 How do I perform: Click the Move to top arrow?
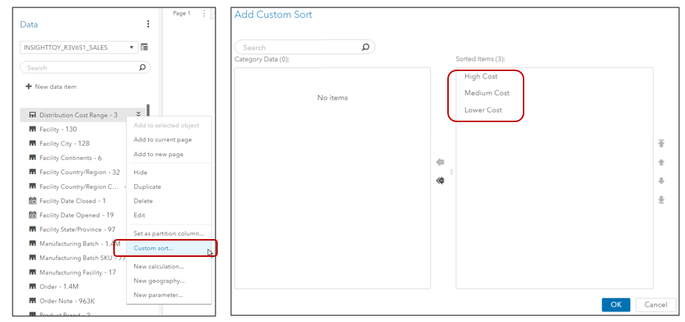pyautogui.click(x=661, y=144)
